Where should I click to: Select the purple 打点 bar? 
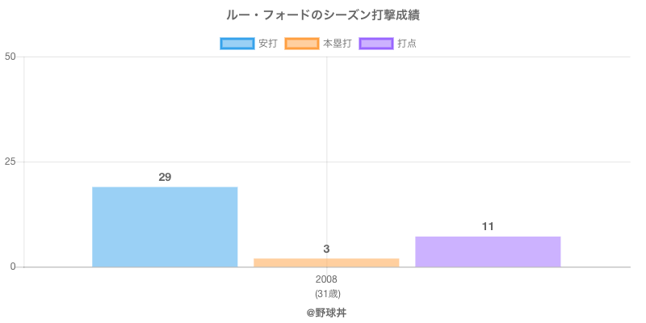[x=488, y=251]
